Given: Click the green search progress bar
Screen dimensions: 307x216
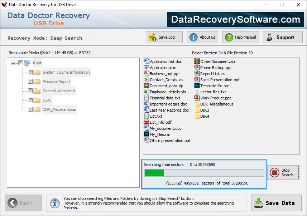Looking at the screenshot, I should click(x=154, y=172).
